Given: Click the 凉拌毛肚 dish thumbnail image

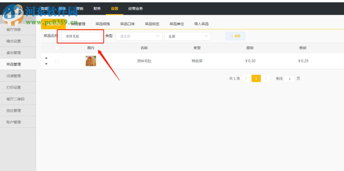Looking at the screenshot, I should [91, 61].
